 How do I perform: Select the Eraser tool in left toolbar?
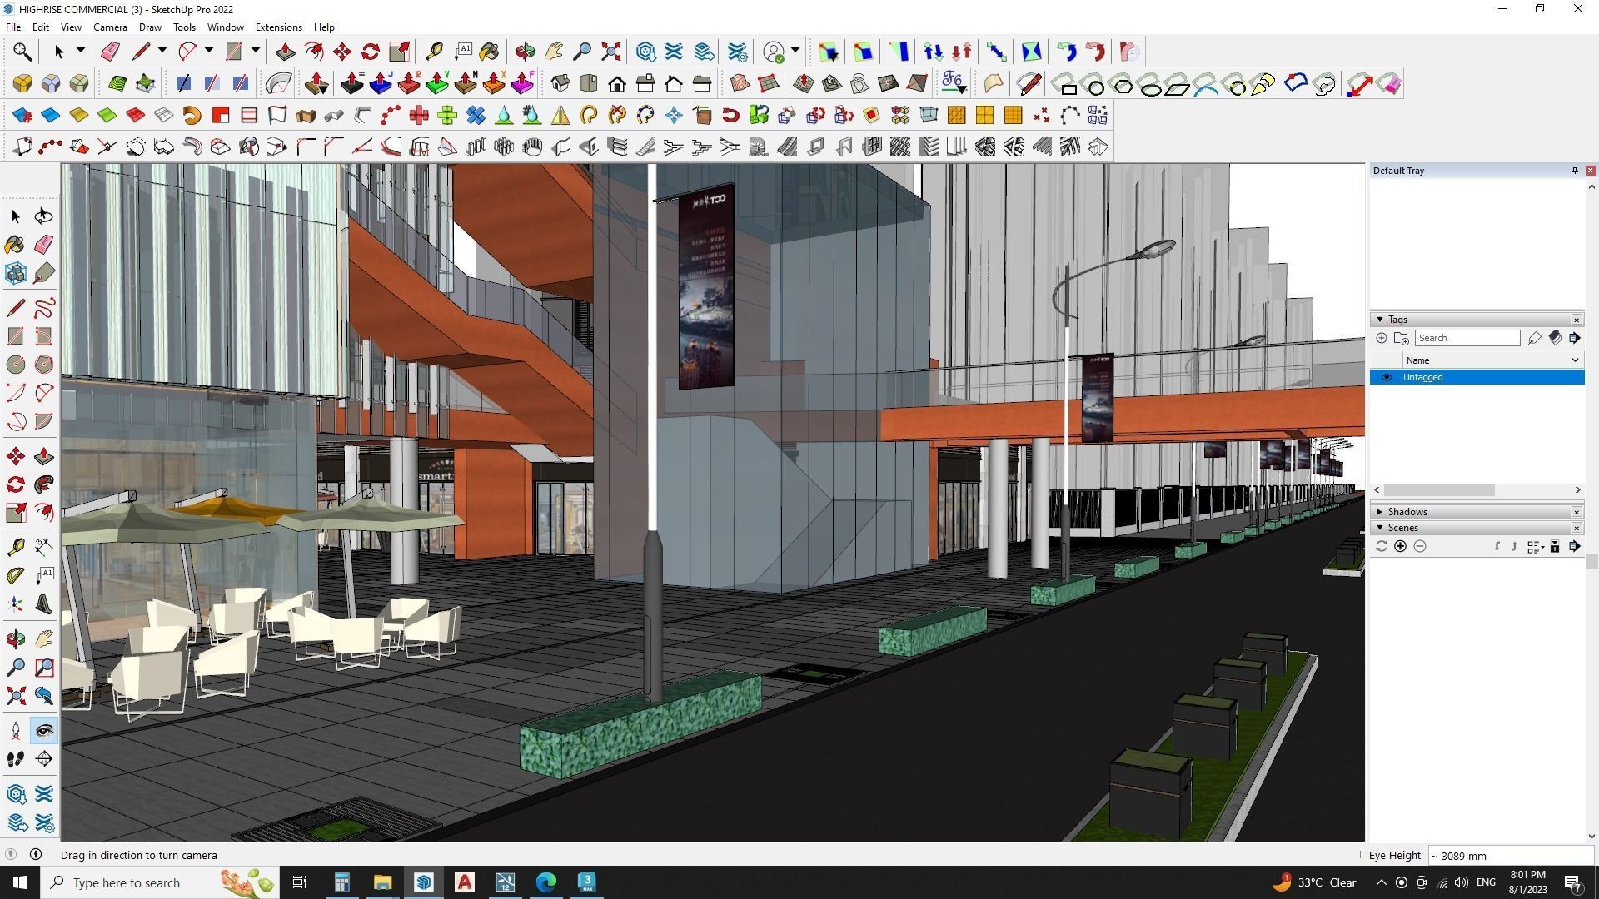pos(44,245)
